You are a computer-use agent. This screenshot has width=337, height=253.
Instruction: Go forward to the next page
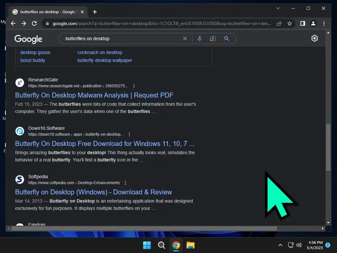coord(24,23)
